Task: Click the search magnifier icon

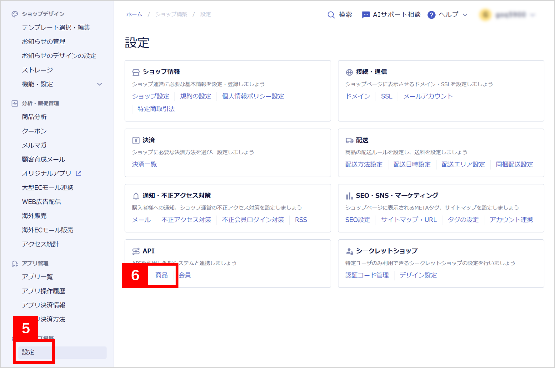Action: point(331,15)
